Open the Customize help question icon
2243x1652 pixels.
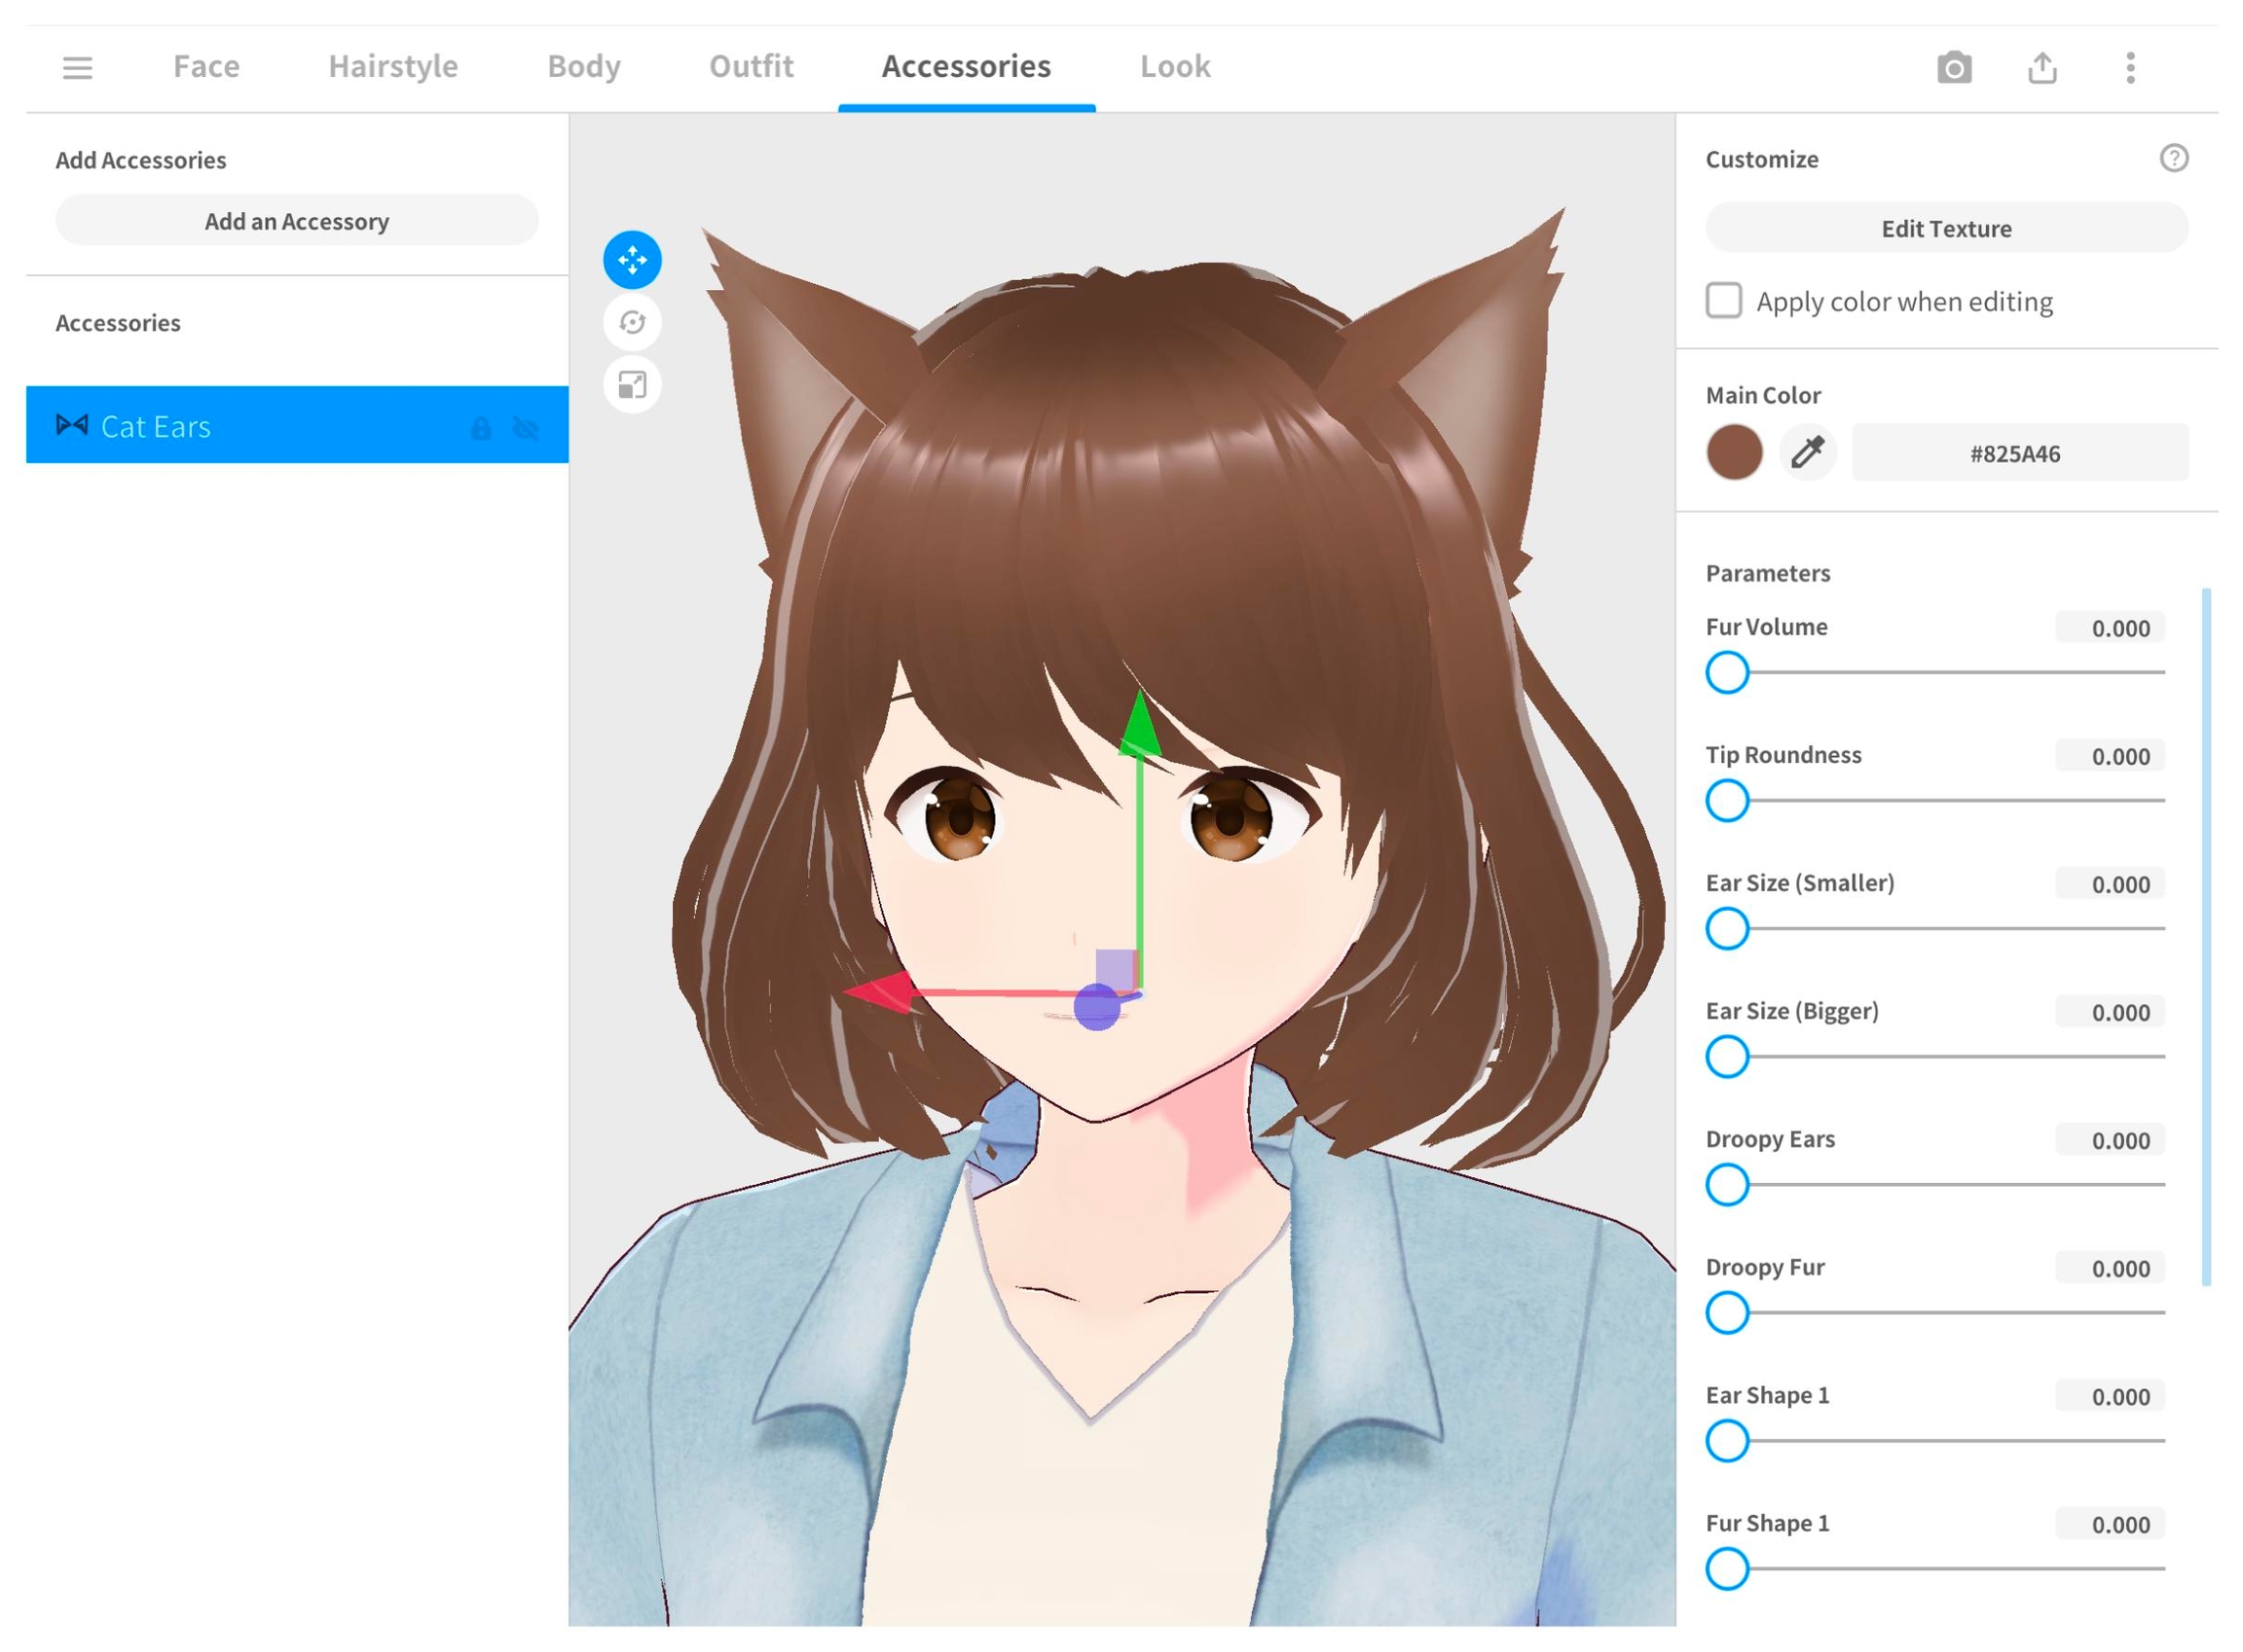2173,158
